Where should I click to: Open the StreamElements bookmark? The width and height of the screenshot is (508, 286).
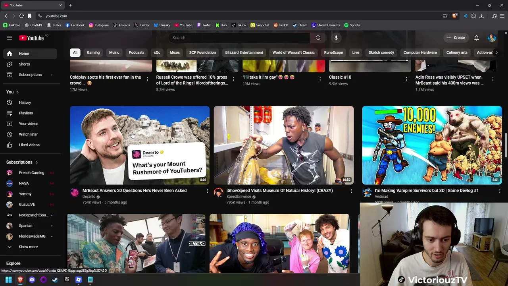point(325,25)
